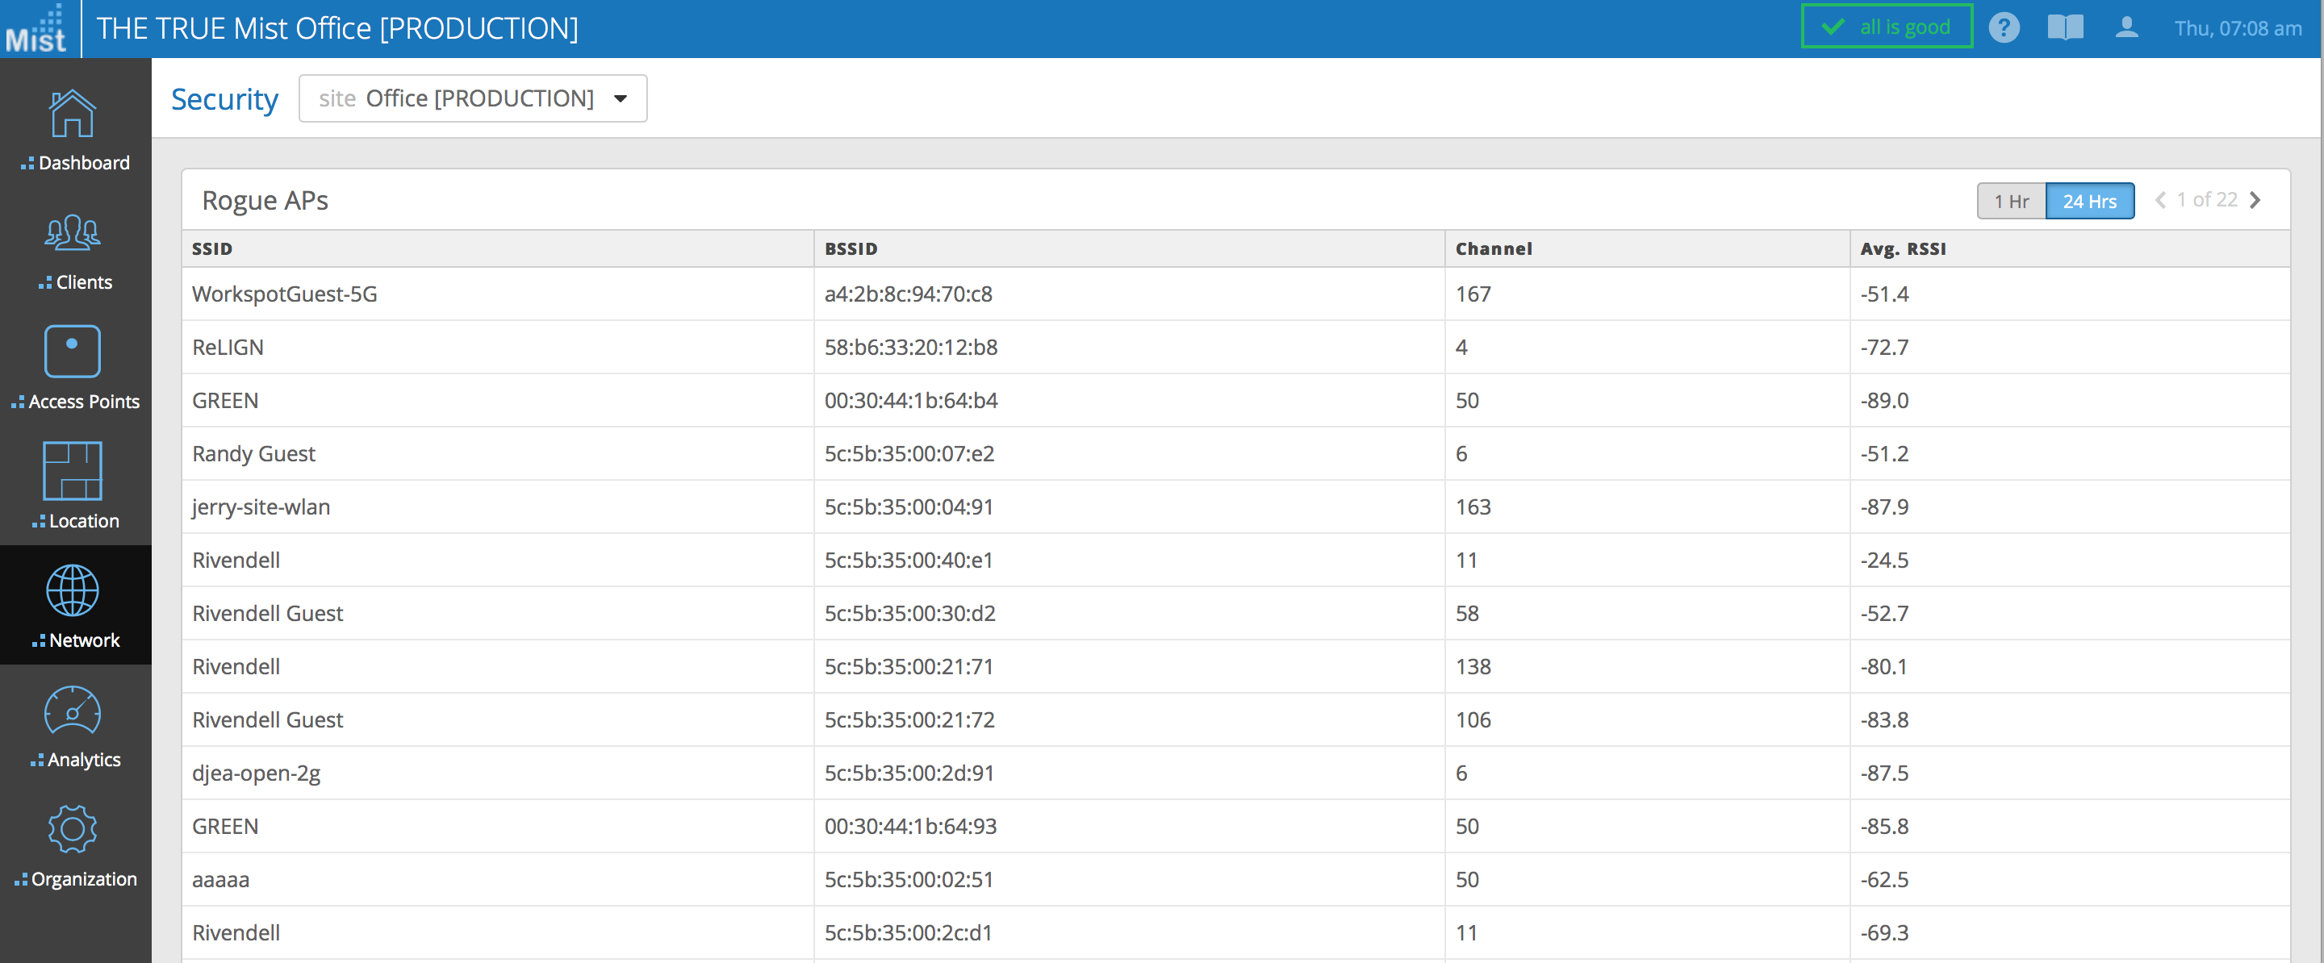
Task: Click the Mist logo
Action: [37, 29]
